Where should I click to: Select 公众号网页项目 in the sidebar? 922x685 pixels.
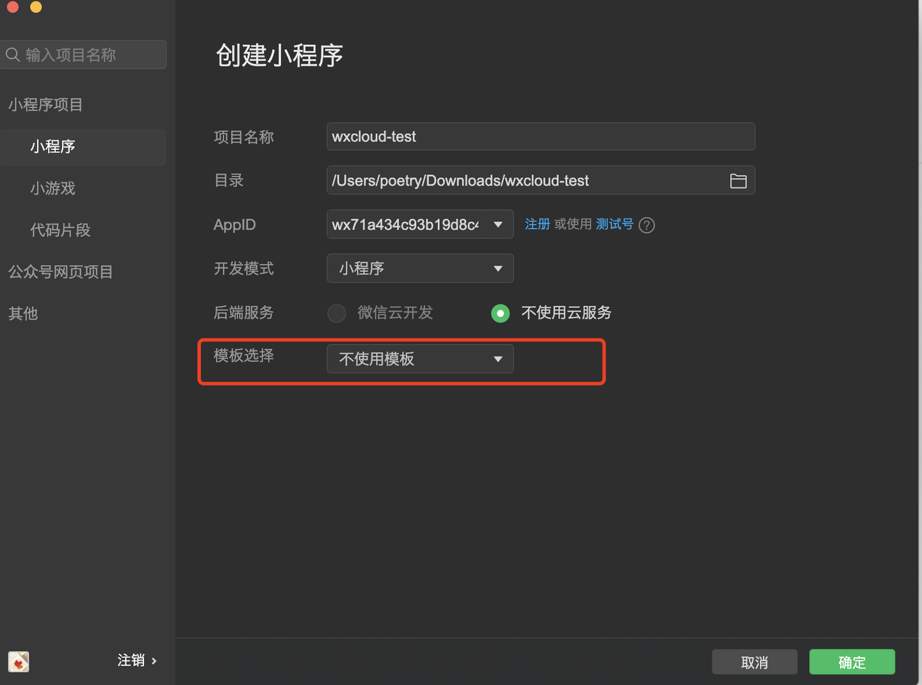[x=60, y=271]
